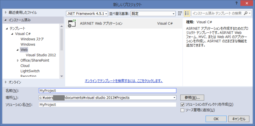Open the sort order 既定 dropdown

(x=153, y=14)
